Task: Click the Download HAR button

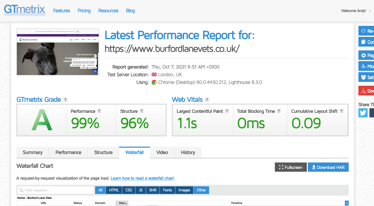Action: point(328,167)
